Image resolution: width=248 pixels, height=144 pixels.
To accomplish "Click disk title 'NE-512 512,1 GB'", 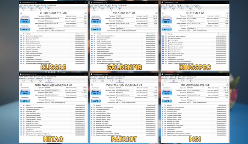I will coord(195,13).
